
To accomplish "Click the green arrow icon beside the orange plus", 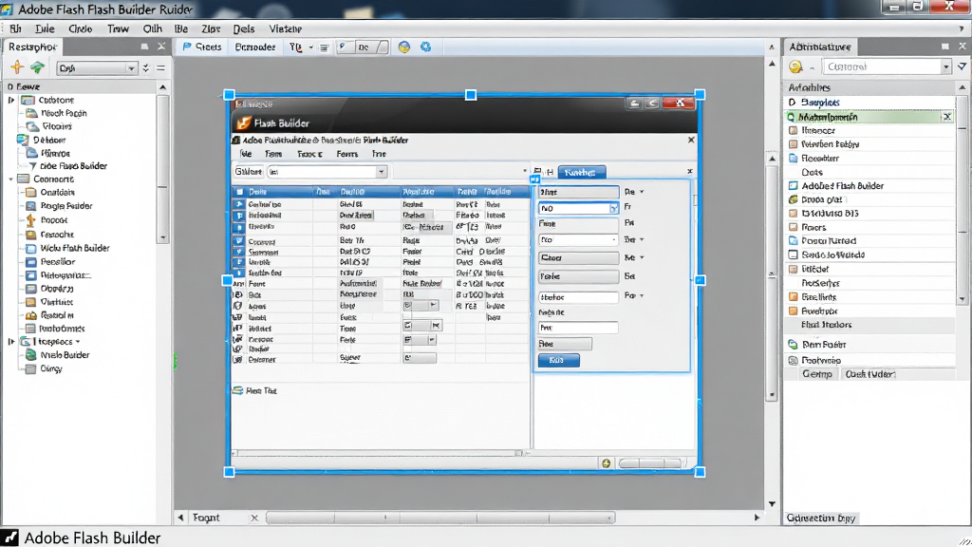I will point(37,67).
